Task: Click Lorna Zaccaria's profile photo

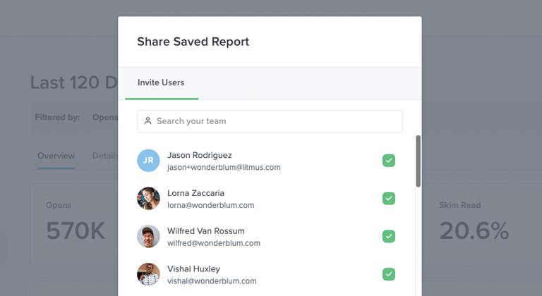Action: (x=148, y=199)
